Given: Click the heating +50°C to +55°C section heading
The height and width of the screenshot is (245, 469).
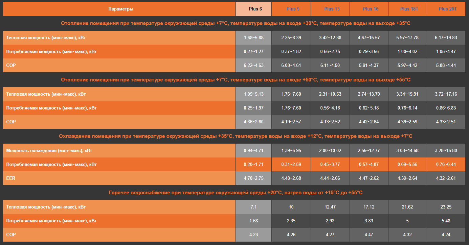Looking at the screenshot, I should pyautogui.click(x=236, y=80).
